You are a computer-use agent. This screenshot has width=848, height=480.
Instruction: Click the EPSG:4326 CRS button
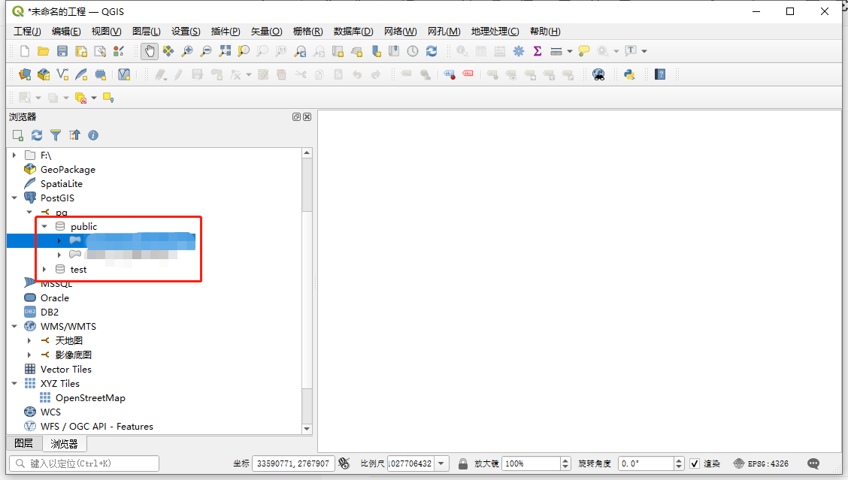pyautogui.click(x=761, y=463)
